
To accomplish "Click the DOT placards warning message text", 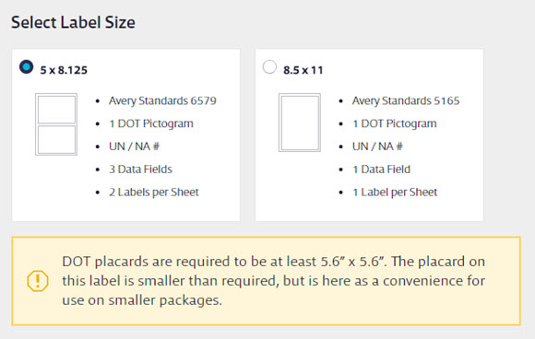I will click(x=273, y=281).
